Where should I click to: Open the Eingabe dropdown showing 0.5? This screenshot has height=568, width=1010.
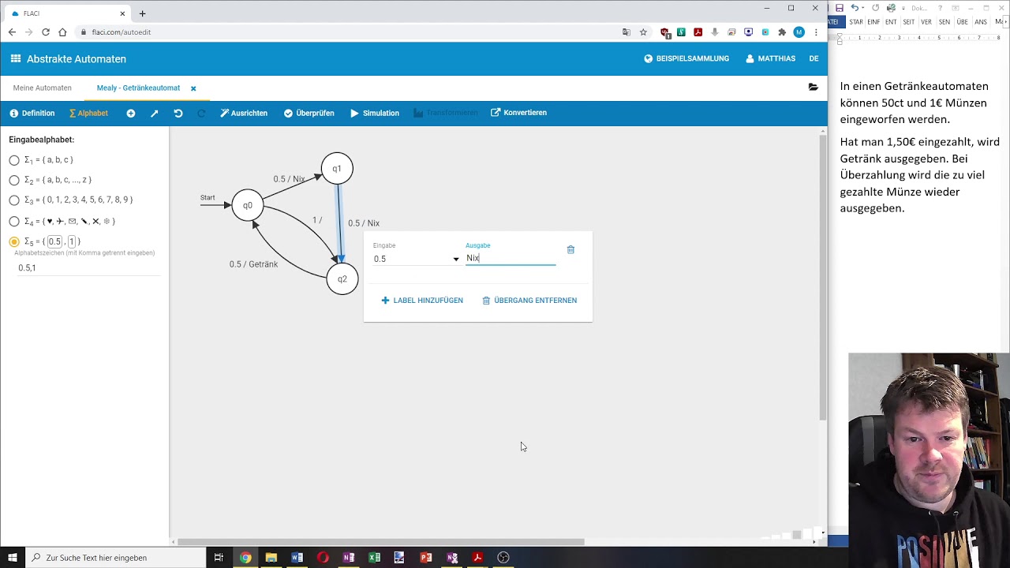[x=416, y=259]
